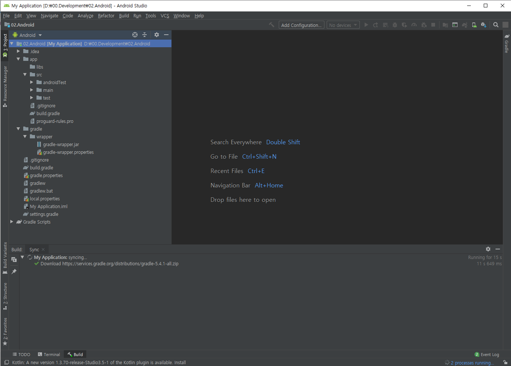The width and height of the screenshot is (511, 366).
Task: Collapse the app folder
Action: coord(18,59)
